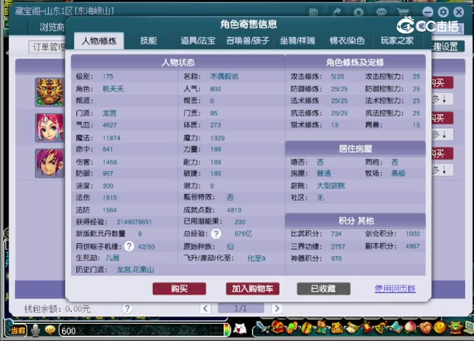
Task: Click the settings gear icon at top right
Action: tap(443, 12)
